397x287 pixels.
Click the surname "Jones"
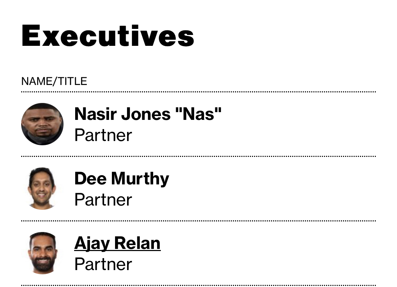146,114
